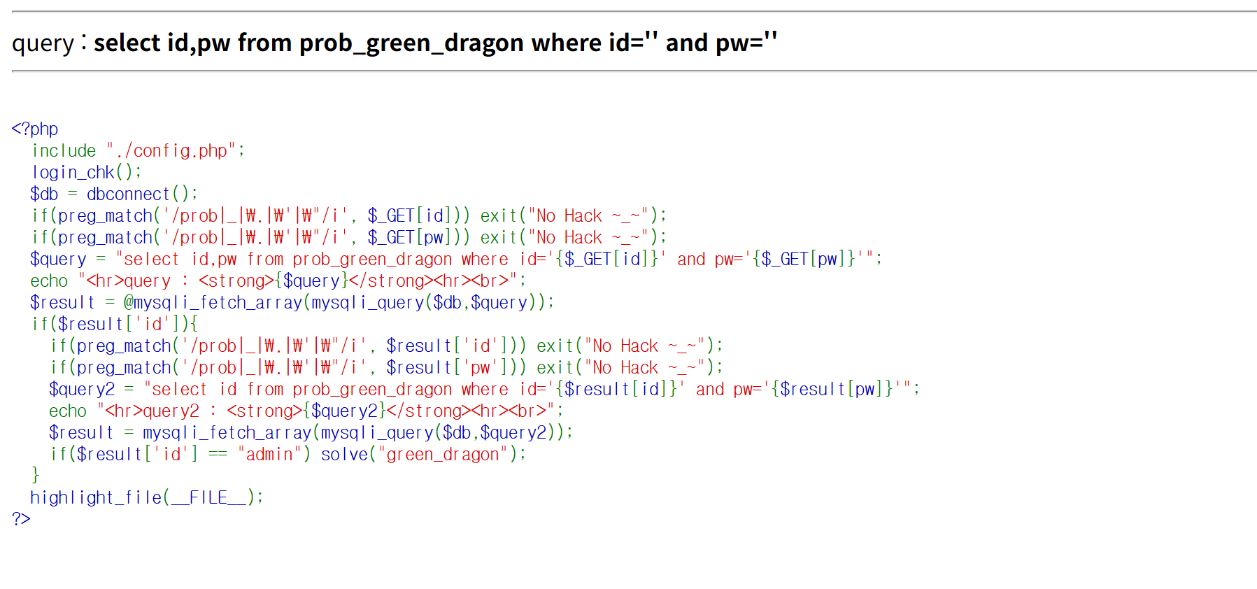Click the bold select query text in header
Screen dimensions: 1257x589
click(435, 43)
